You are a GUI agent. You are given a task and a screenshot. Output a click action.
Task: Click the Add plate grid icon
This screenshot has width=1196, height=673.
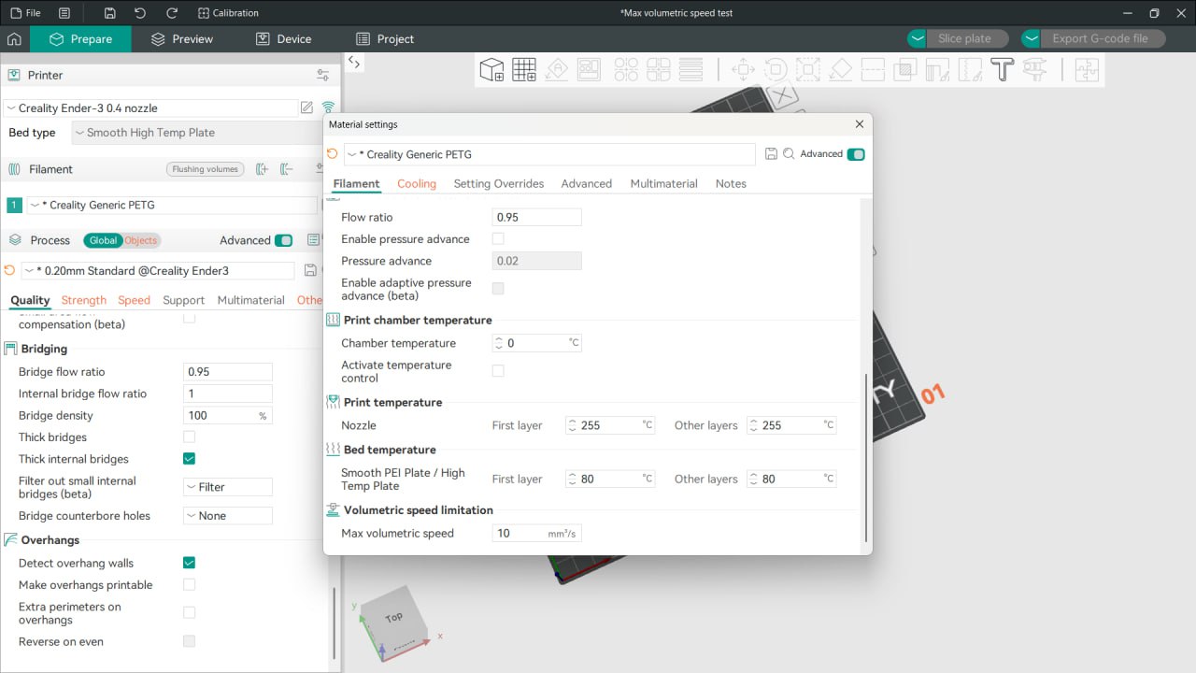(x=524, y=70)
